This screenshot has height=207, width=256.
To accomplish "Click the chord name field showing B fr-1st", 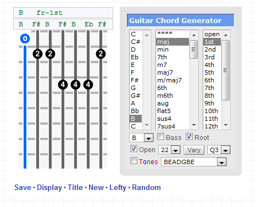I will point(63,13).
